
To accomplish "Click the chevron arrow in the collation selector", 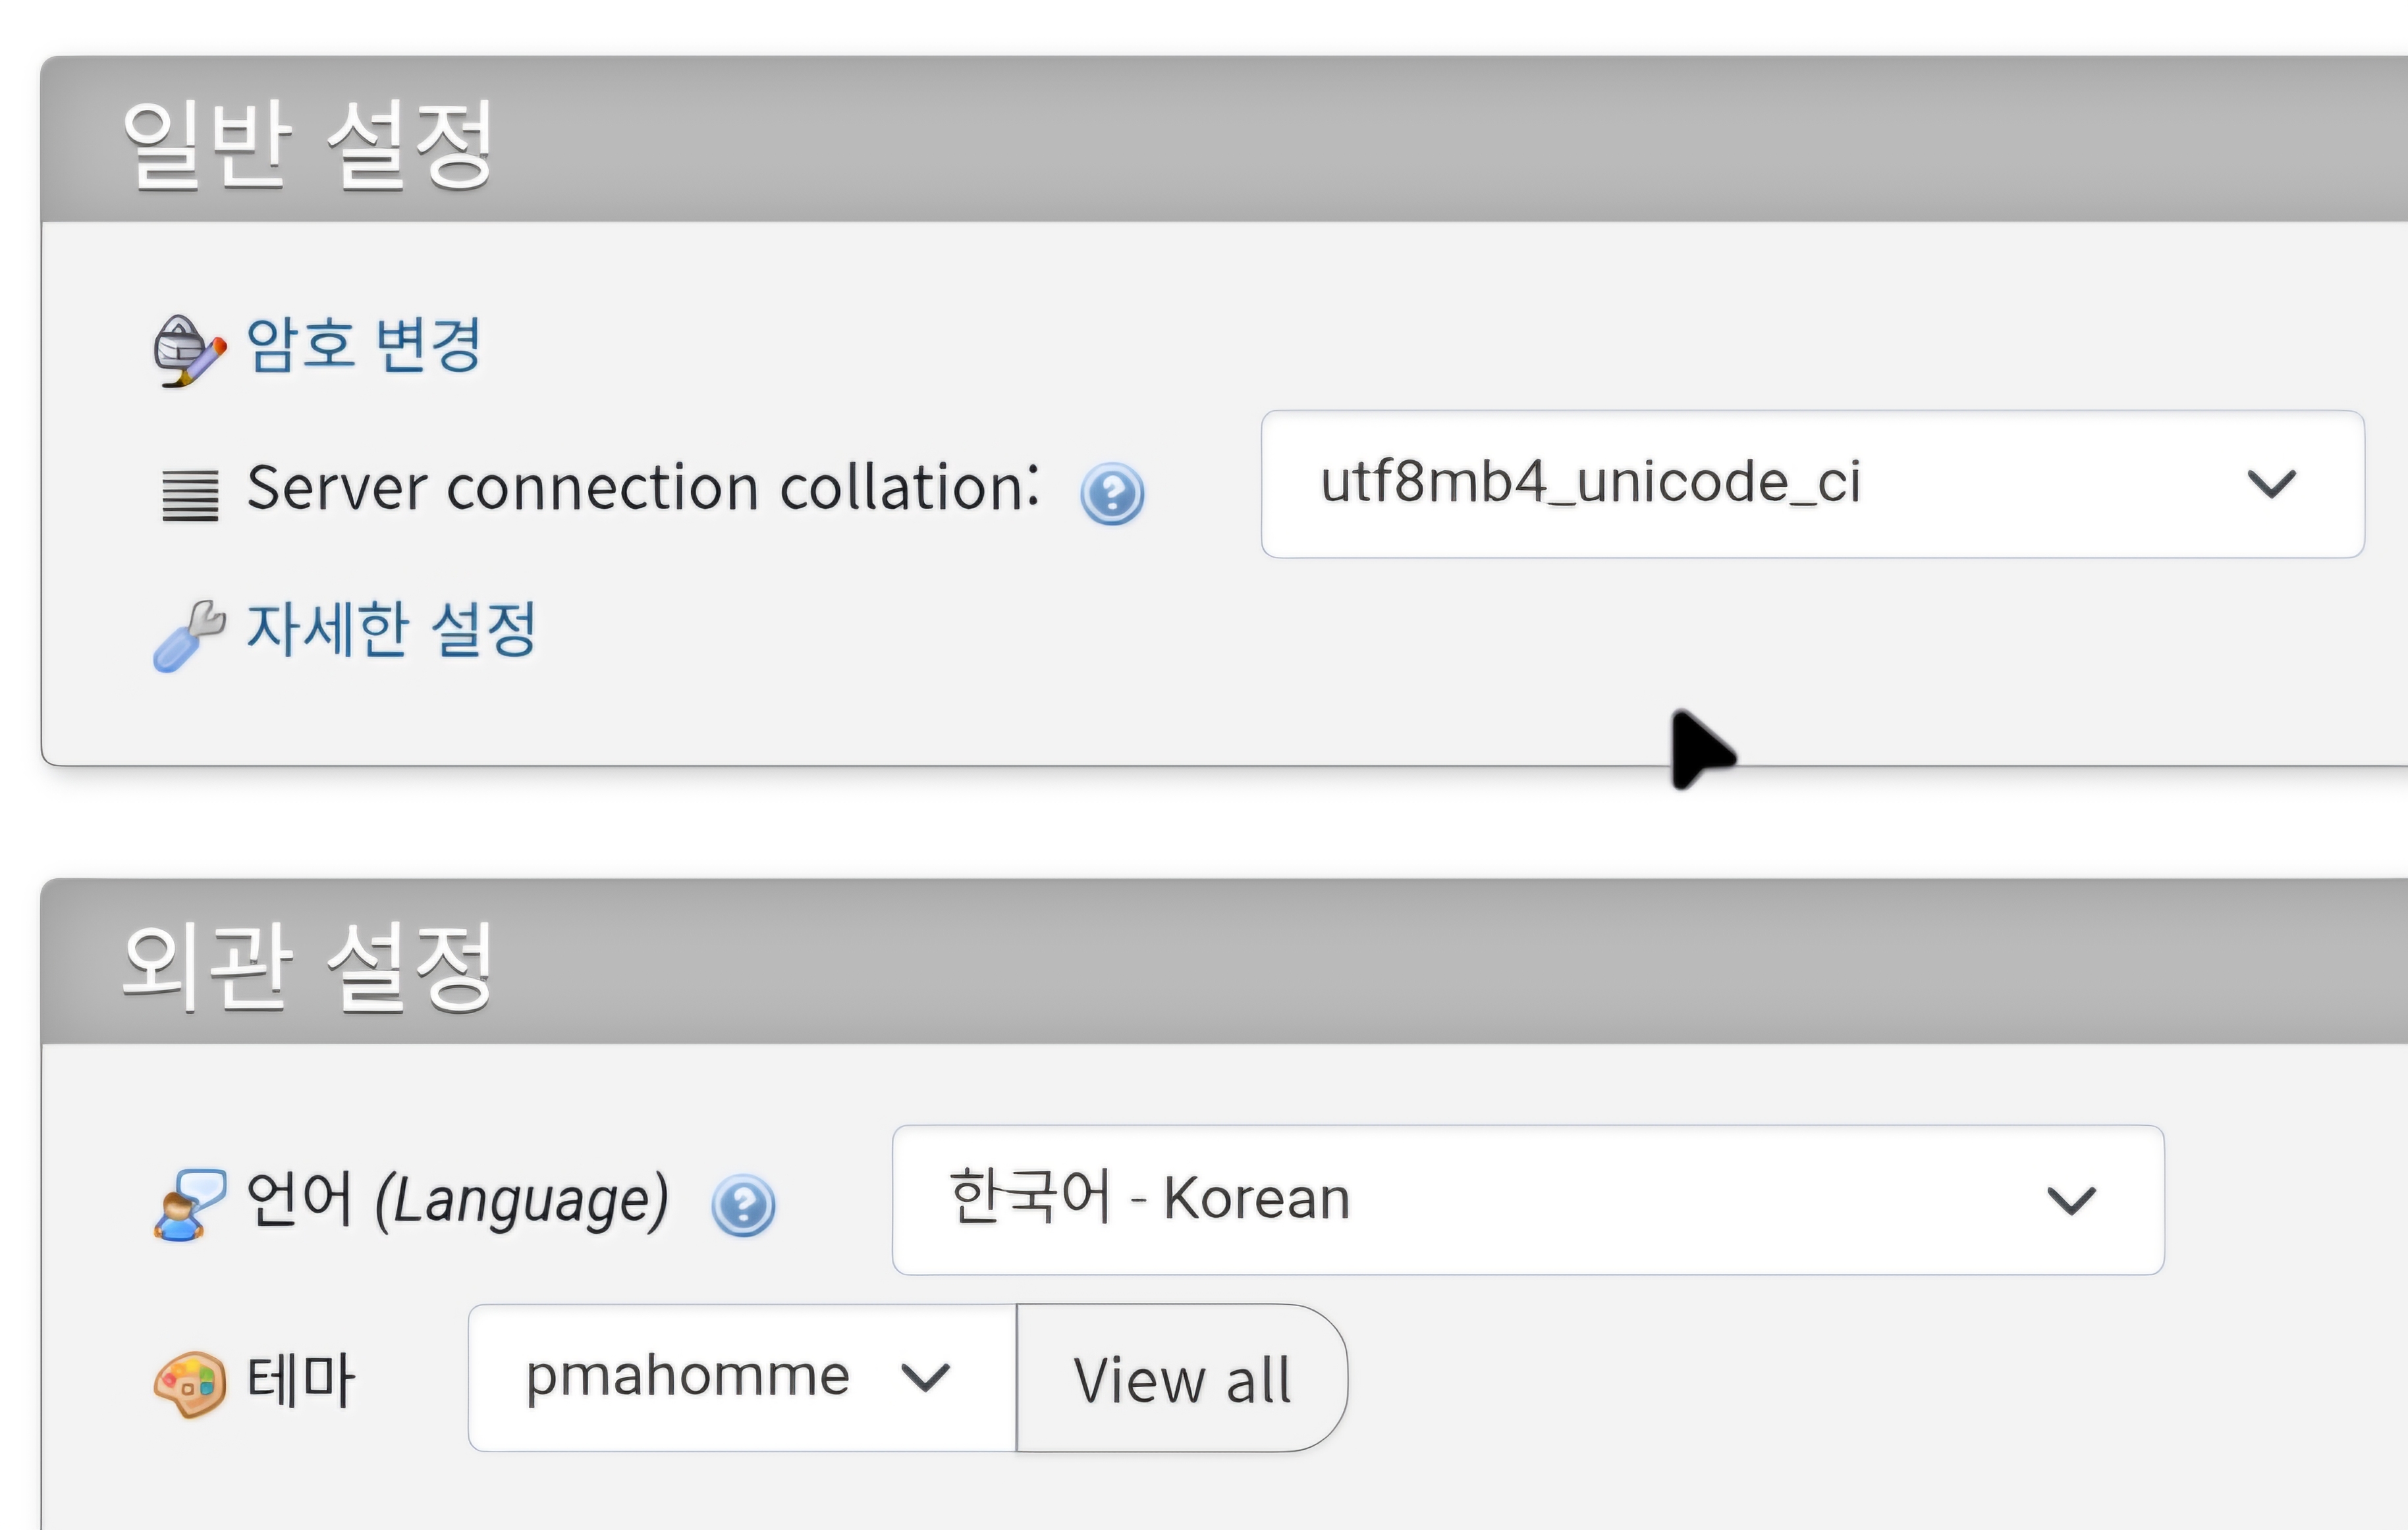I will [x=2270, y=485].
